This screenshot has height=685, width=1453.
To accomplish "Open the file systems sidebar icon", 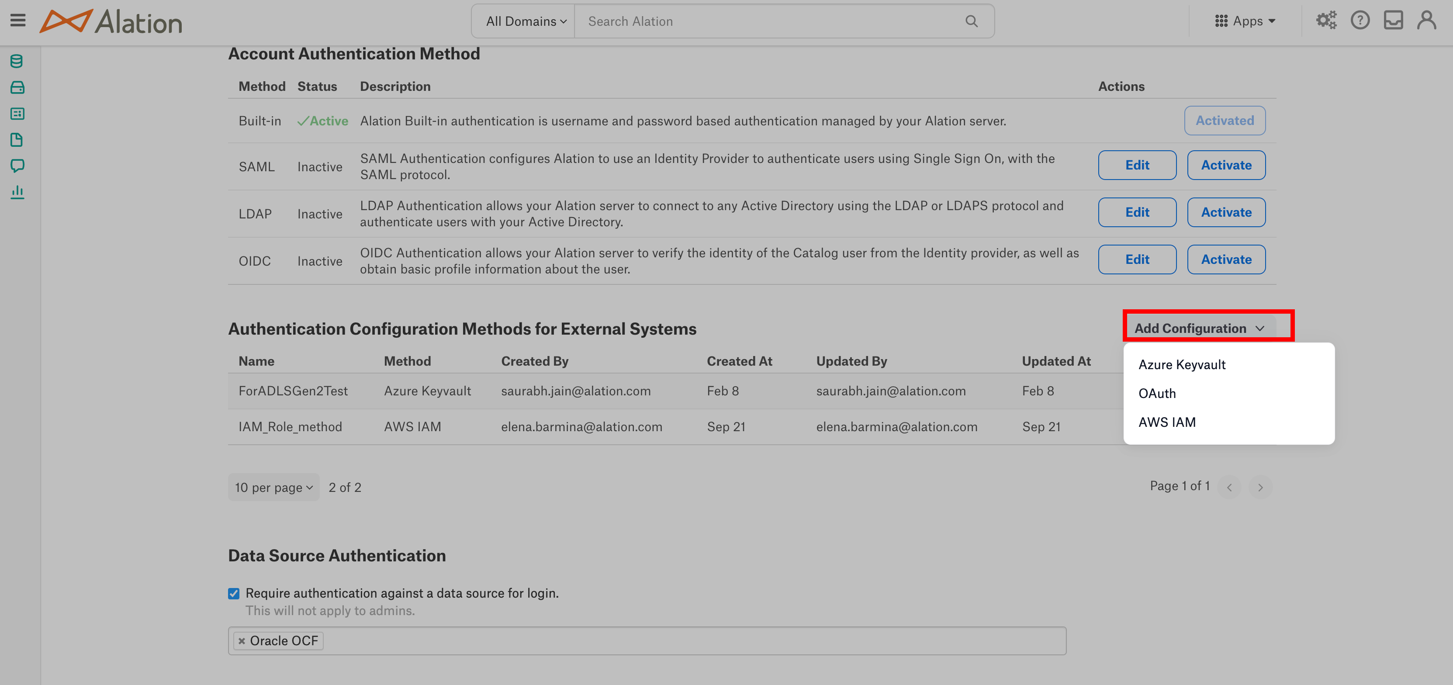I will click(17, 87).
